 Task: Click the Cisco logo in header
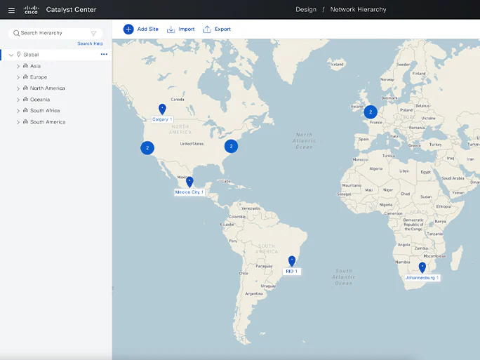(31, 10)
